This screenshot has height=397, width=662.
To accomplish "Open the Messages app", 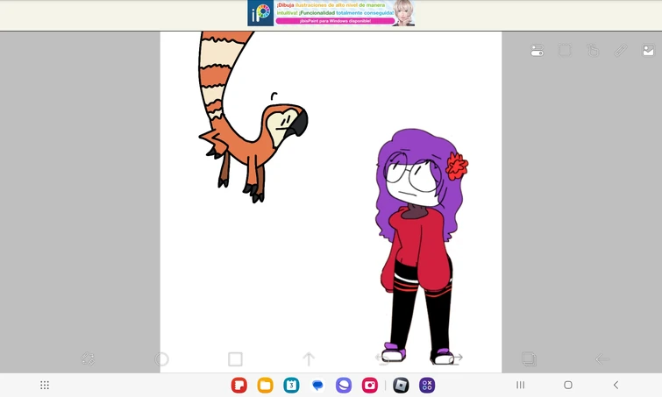I will click(x=317, y=385).
